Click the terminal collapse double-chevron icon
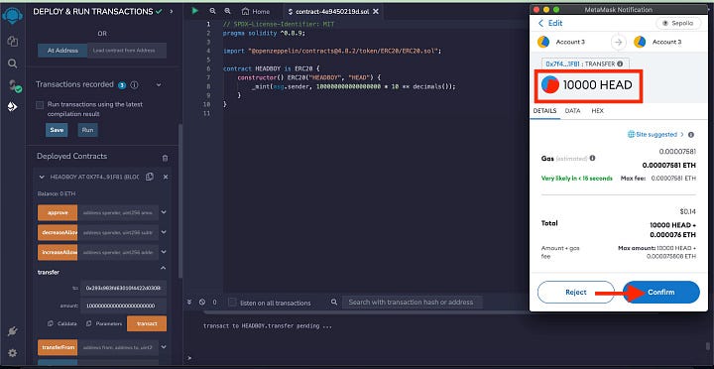 (x=189, y=302)
